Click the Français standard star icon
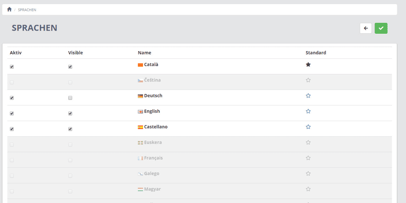This screenshot has width=406, height=203. pyautogui.click(x=308, y=158)
